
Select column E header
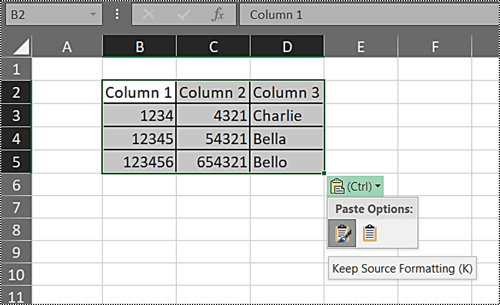[360, 47]
